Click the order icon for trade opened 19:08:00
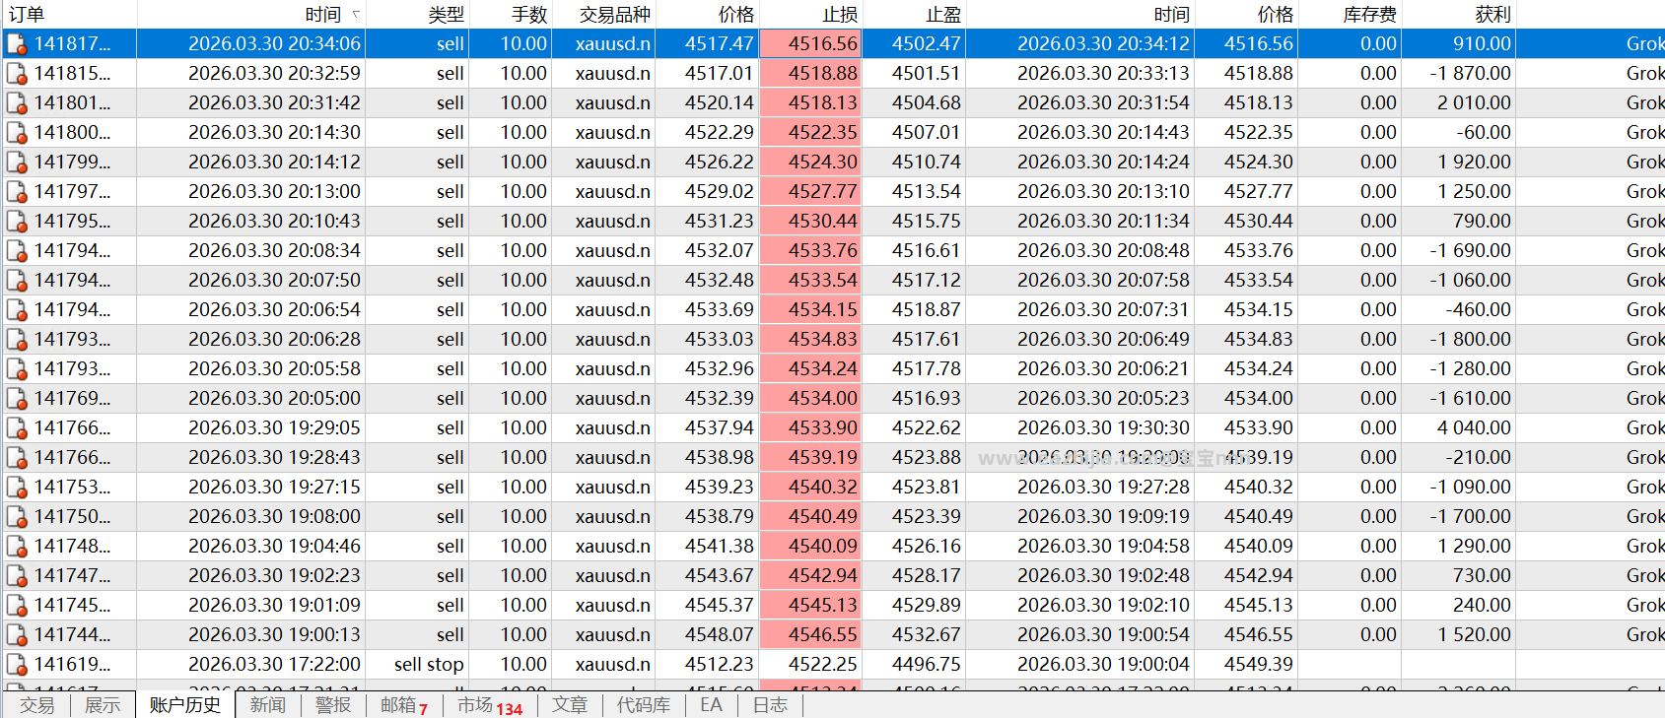The image size is (1665, 718). (x=17, y=517)
